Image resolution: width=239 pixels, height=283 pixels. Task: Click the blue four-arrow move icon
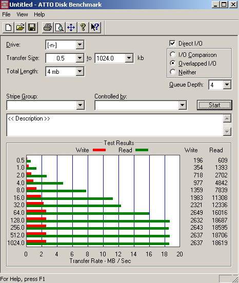pos(71,28)
